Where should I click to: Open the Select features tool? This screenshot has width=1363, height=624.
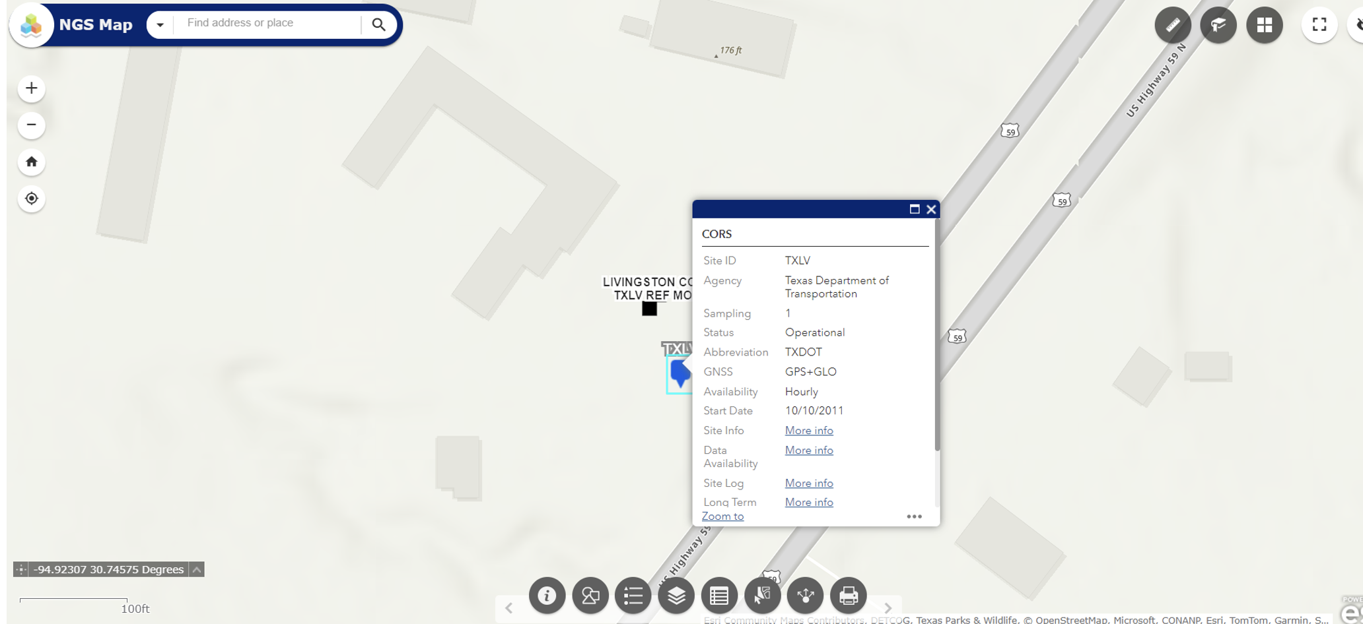coord(762,596)
